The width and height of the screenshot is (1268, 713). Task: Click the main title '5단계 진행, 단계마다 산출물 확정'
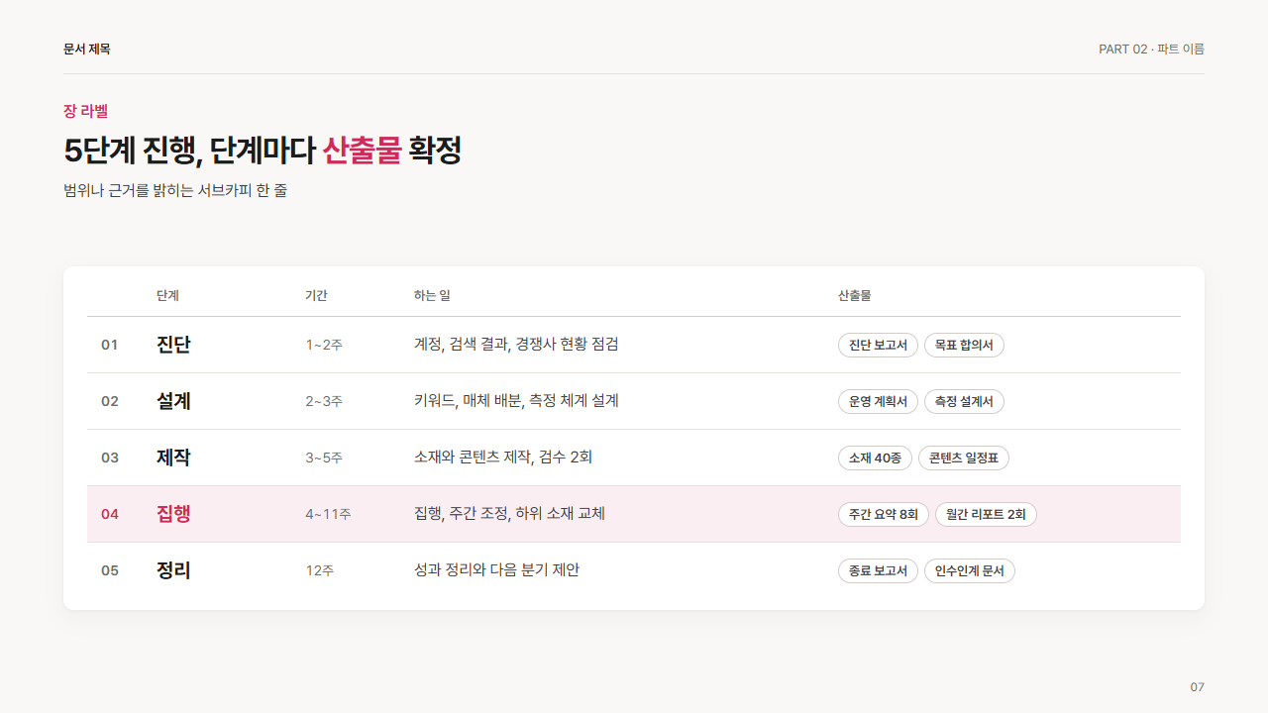263,151
